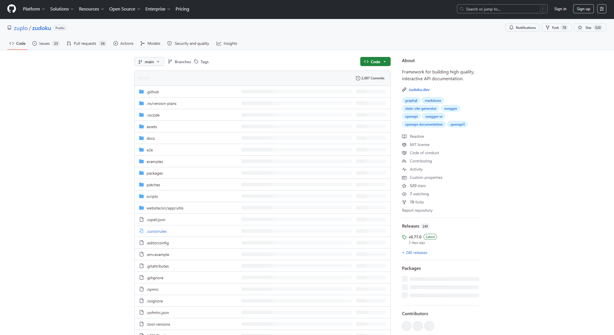
Task: Open the zuplo owner link
Action: pos(21,28)
